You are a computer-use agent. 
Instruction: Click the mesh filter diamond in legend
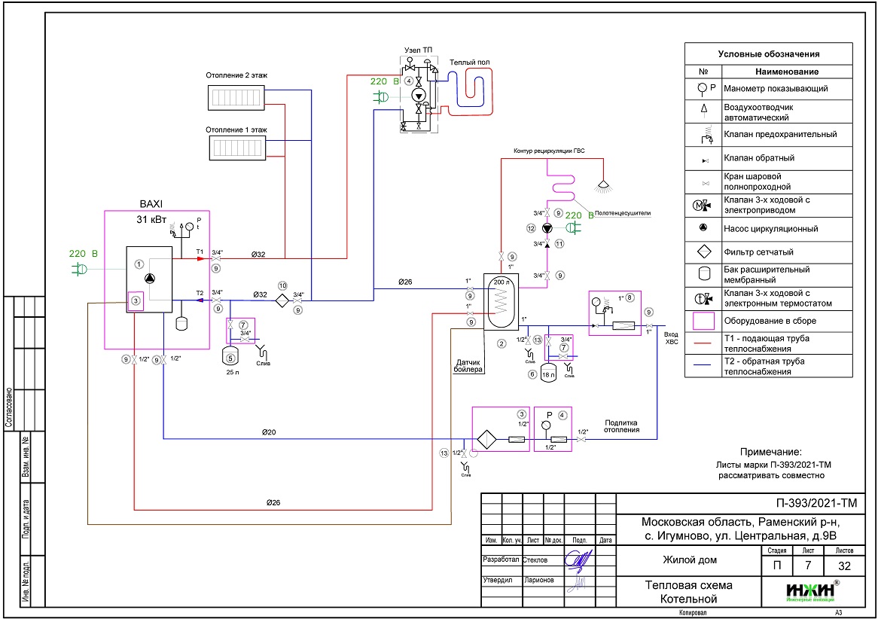[x=703, y=252]
